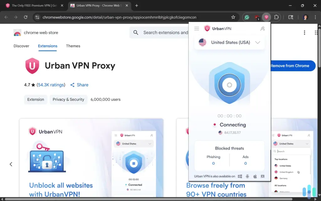
Task: Expand the United States (USA) location dropdown
Action: point(229,42)
